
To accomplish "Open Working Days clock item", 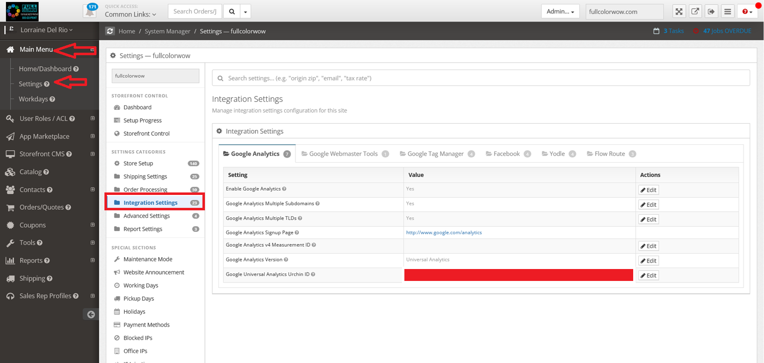I will [141, 285].
